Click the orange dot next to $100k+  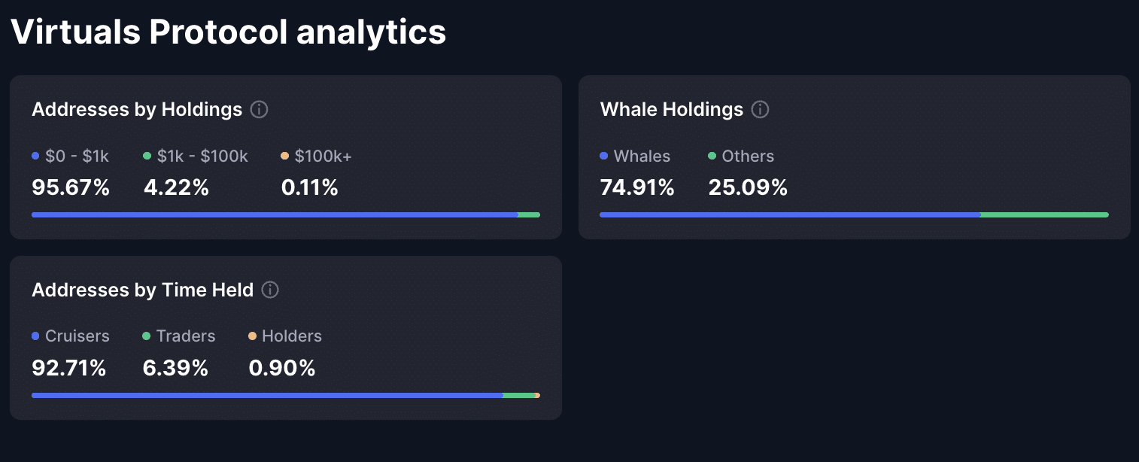(284, 157)
